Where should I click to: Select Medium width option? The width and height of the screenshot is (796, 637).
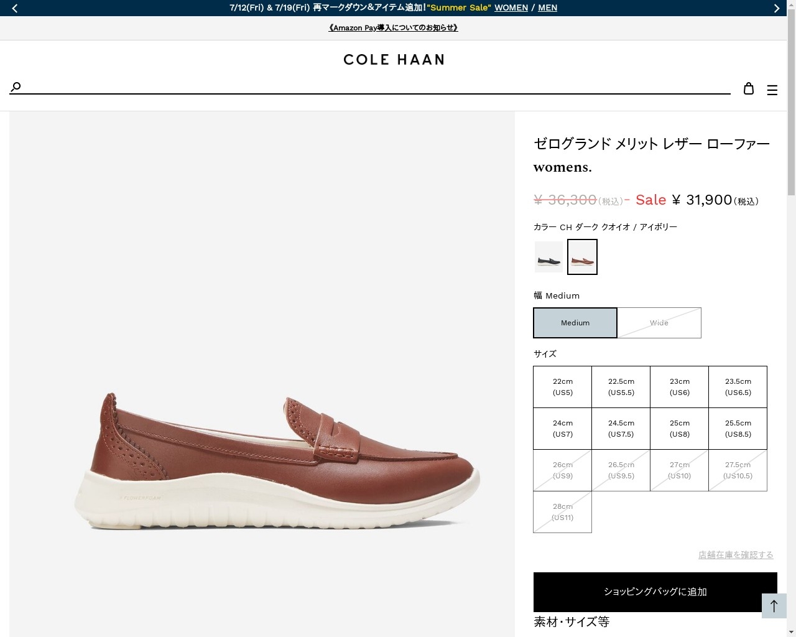[x=575, y=323]
